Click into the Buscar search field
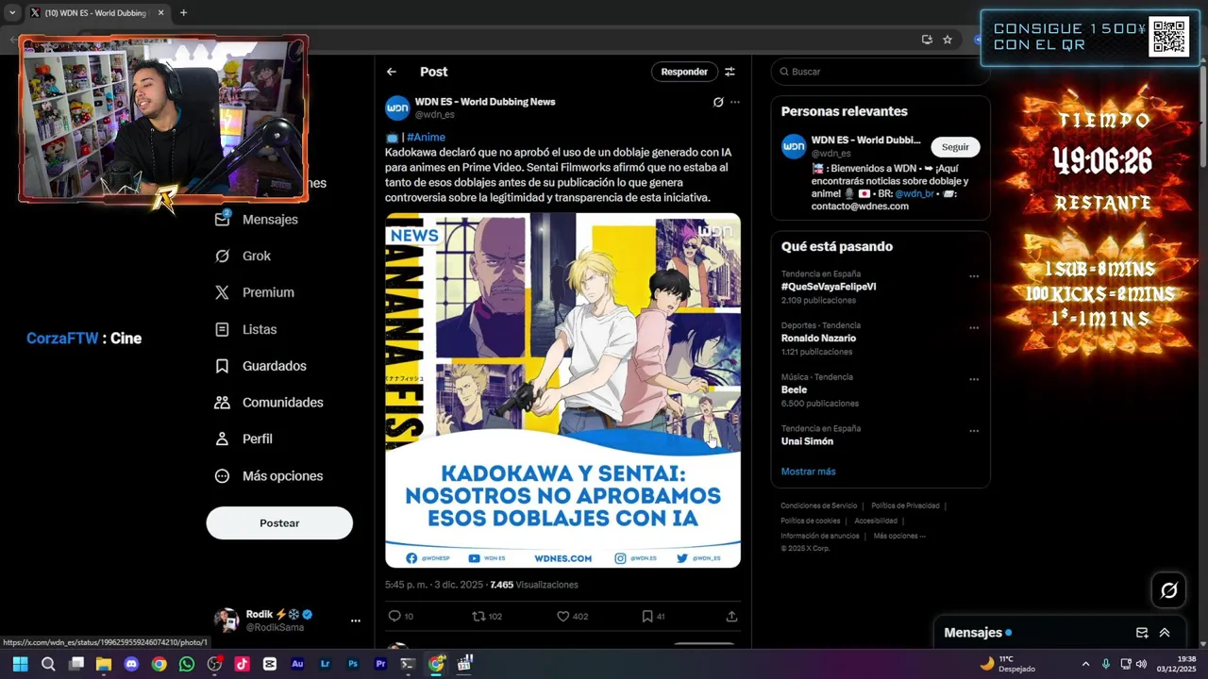This screenshot has width=1208, height=679. [881, 72]
